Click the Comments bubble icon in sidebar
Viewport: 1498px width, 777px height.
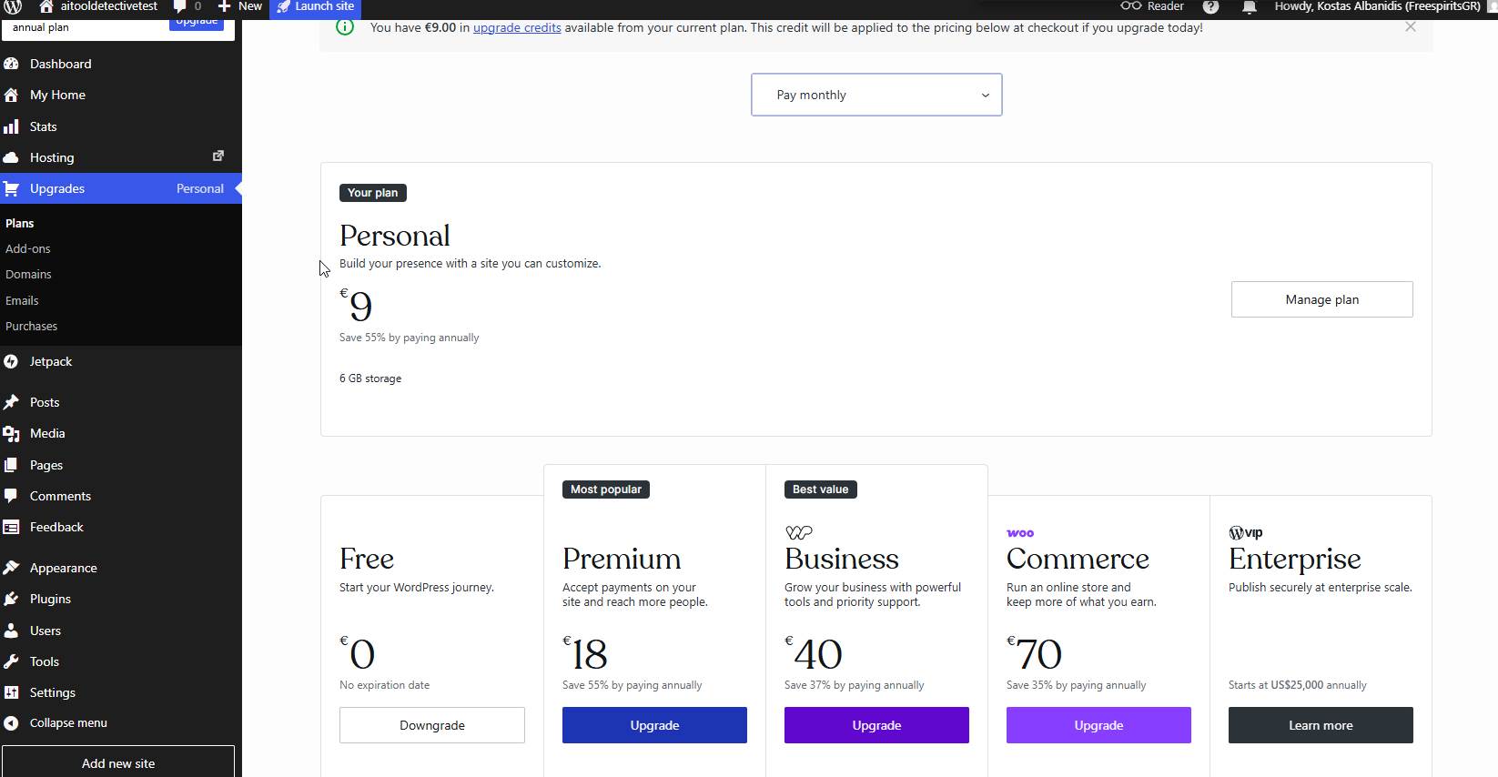[11, 496]
